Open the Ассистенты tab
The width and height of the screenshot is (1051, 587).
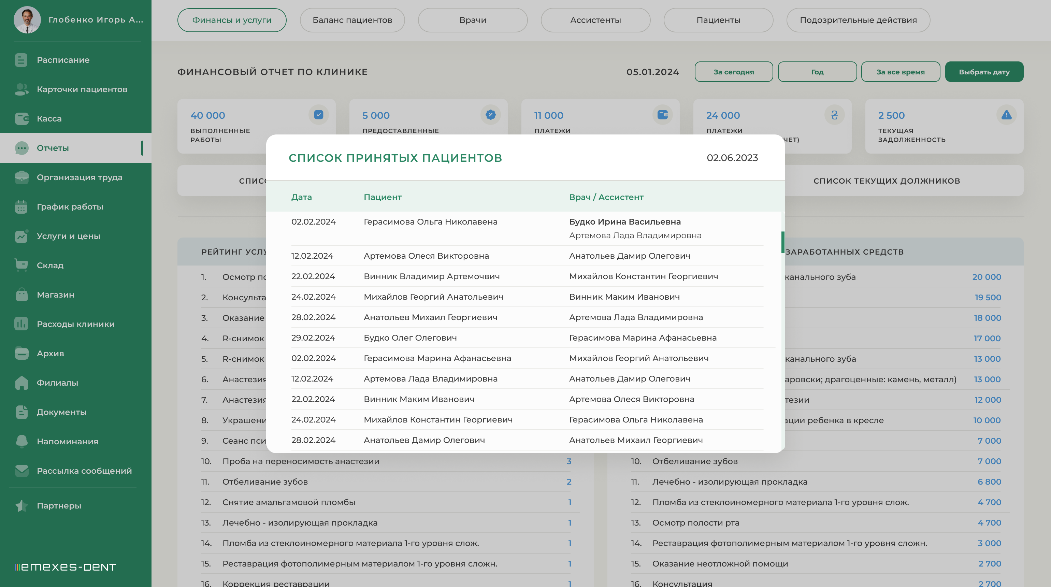(595, 20)
